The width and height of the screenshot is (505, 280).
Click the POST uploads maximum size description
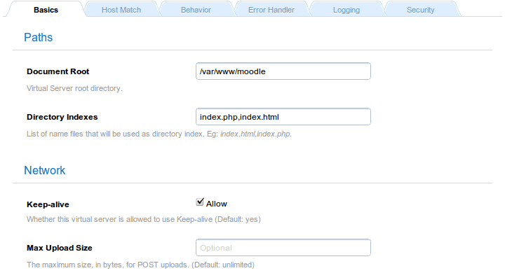(140, 265)
